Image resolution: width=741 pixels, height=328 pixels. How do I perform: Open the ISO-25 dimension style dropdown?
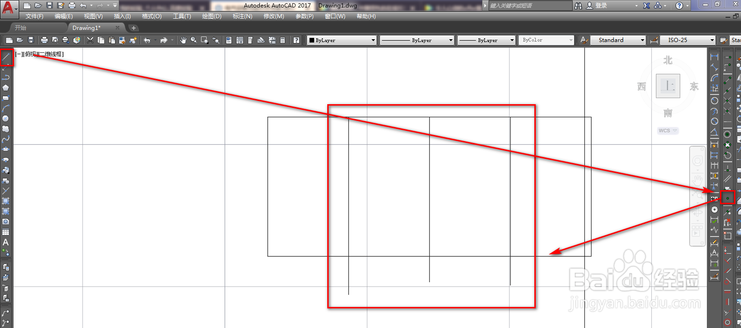688,40
